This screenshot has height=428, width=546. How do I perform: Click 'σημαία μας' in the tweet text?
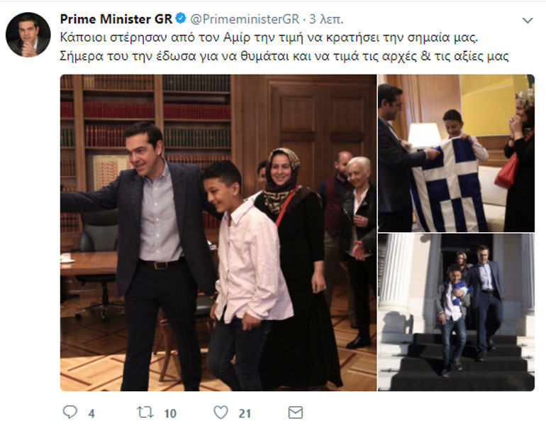453,37
